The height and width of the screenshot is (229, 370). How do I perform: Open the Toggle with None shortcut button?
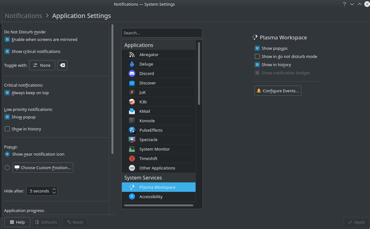click(x=42, y=65)
